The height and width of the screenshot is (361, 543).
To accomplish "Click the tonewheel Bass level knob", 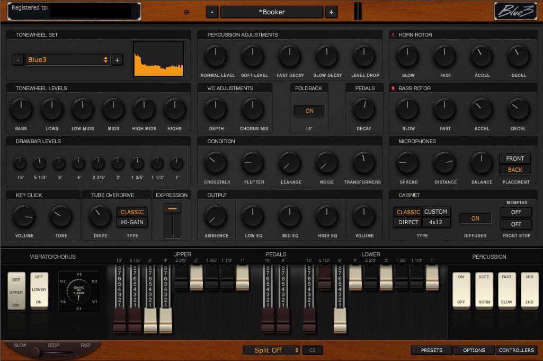I will pos(21,110).
